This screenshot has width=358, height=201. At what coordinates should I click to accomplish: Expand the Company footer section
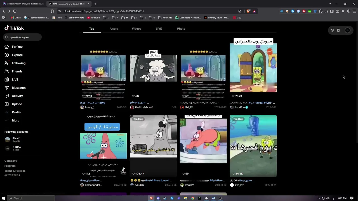tap(11, 161)
